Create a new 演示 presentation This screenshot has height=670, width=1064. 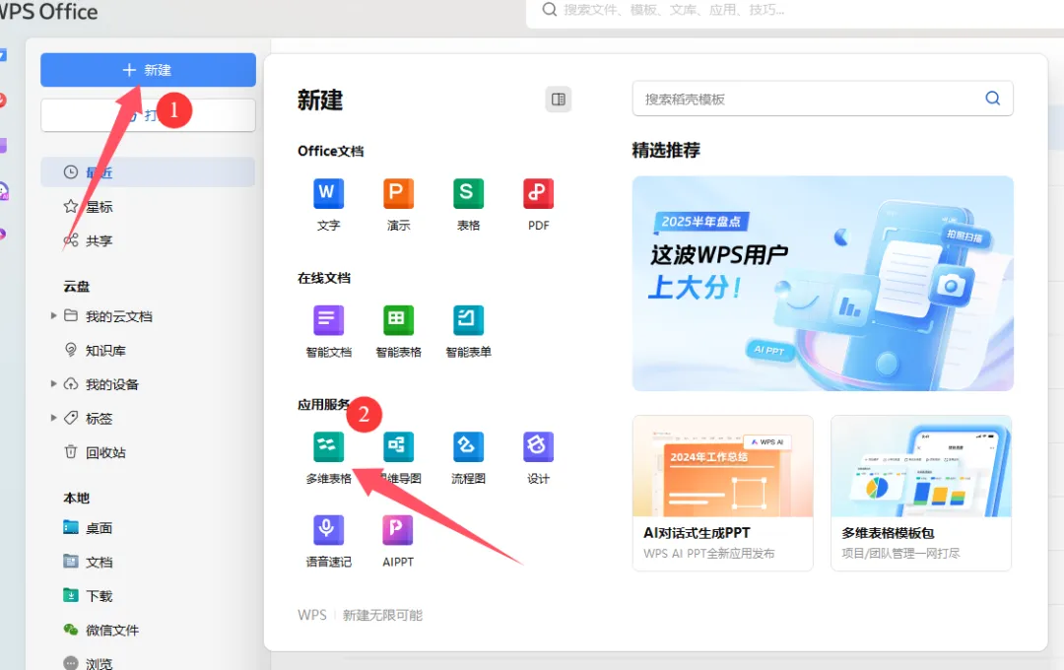pos(398,204)
